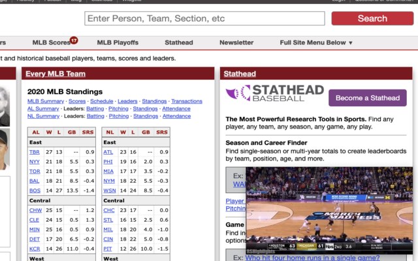Click the NL column header

(110, 132)
